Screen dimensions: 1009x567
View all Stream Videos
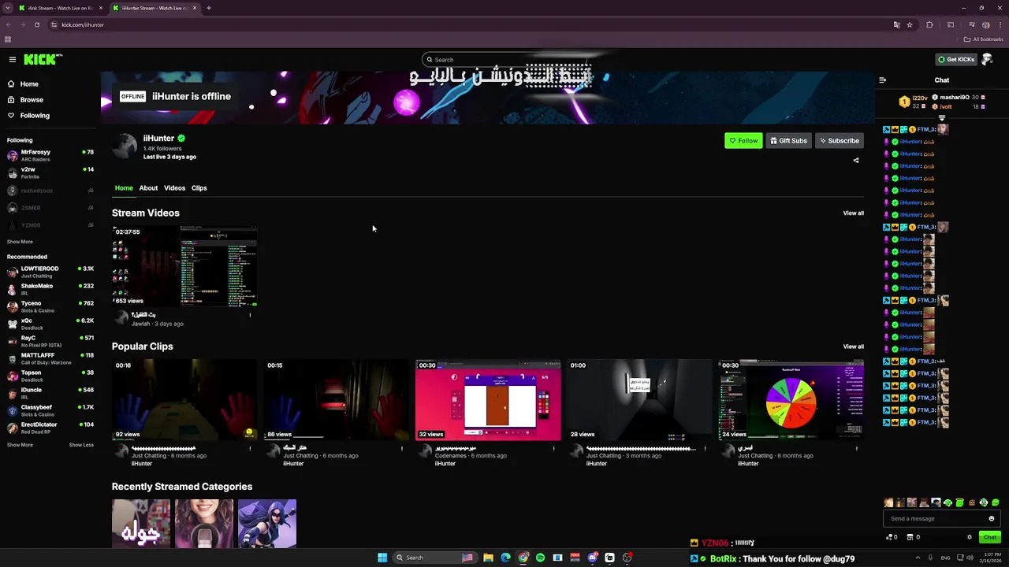[853, 213]
